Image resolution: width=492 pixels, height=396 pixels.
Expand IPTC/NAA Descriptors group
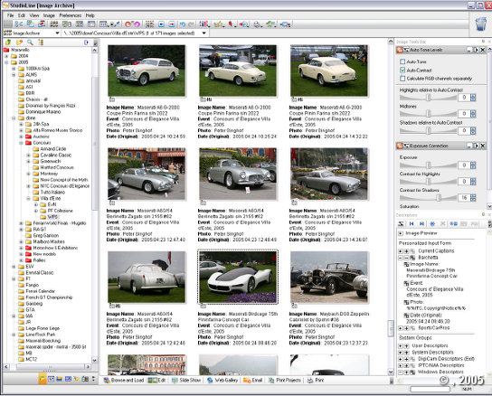401,365
